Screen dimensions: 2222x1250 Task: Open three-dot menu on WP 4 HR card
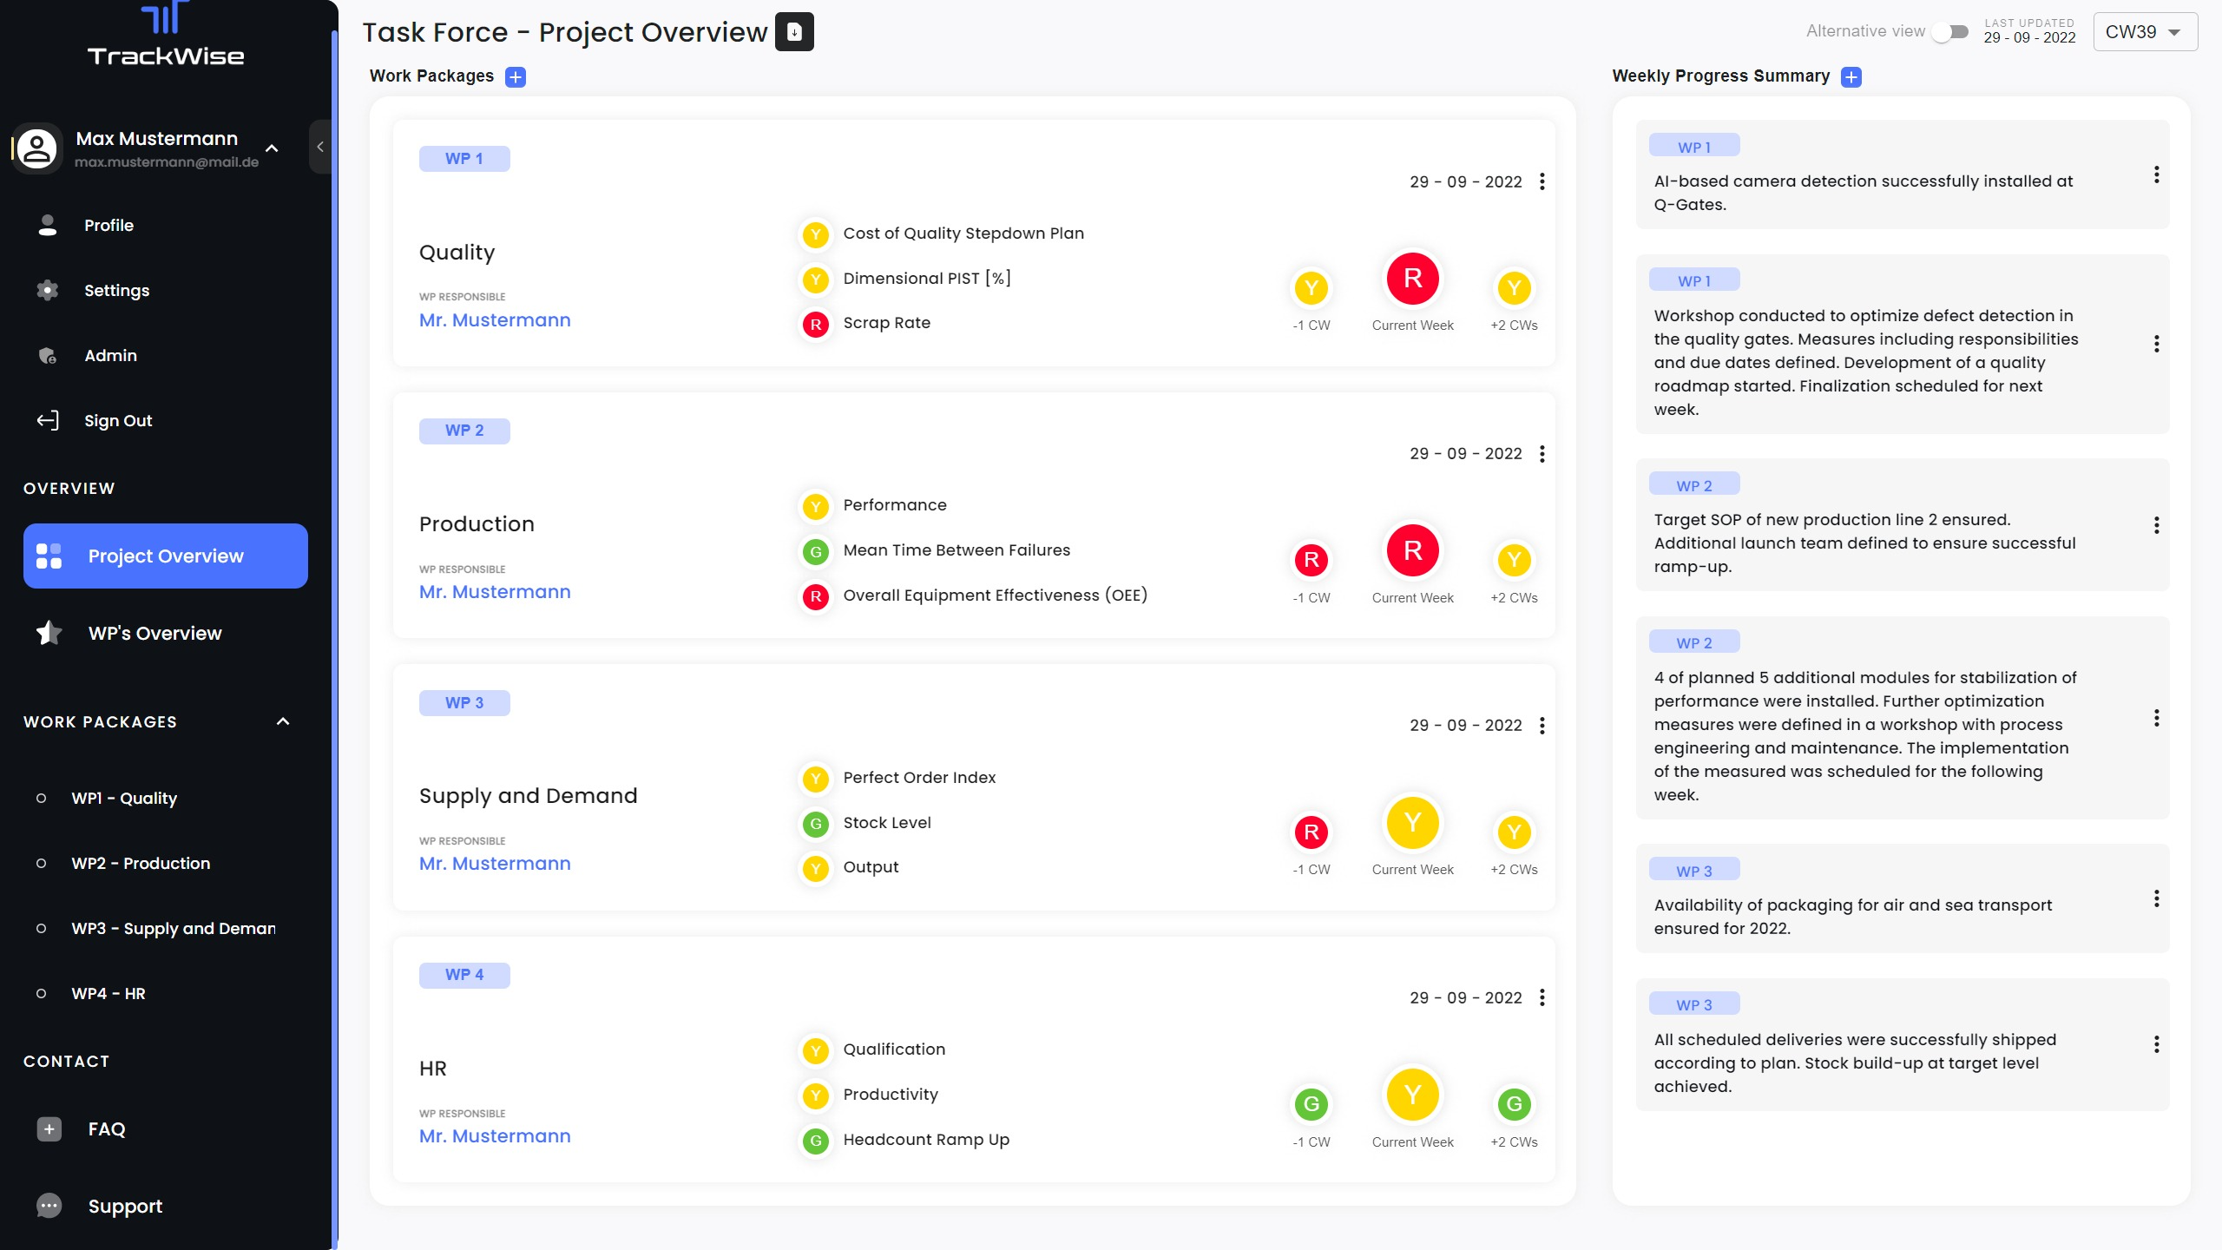[1542, 997]
